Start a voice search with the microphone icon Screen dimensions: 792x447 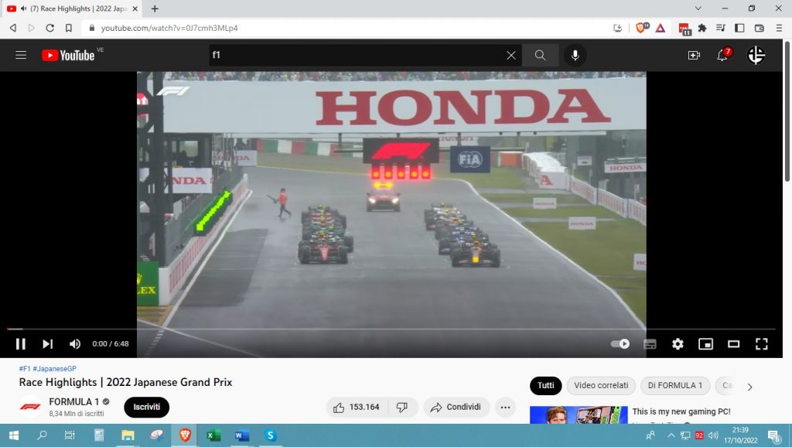point(575,55)
